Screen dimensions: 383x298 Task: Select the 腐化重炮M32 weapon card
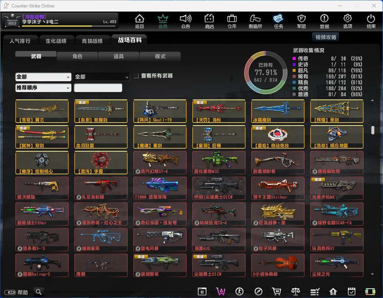(219, 162)
